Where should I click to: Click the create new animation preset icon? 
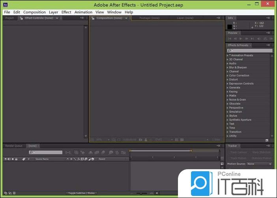[267, 140]
